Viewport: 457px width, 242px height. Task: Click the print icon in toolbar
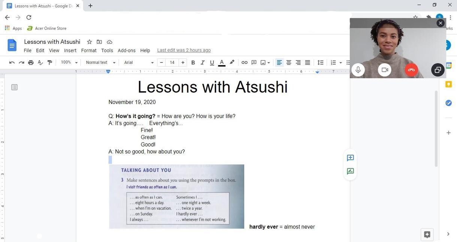pos(31,62)
